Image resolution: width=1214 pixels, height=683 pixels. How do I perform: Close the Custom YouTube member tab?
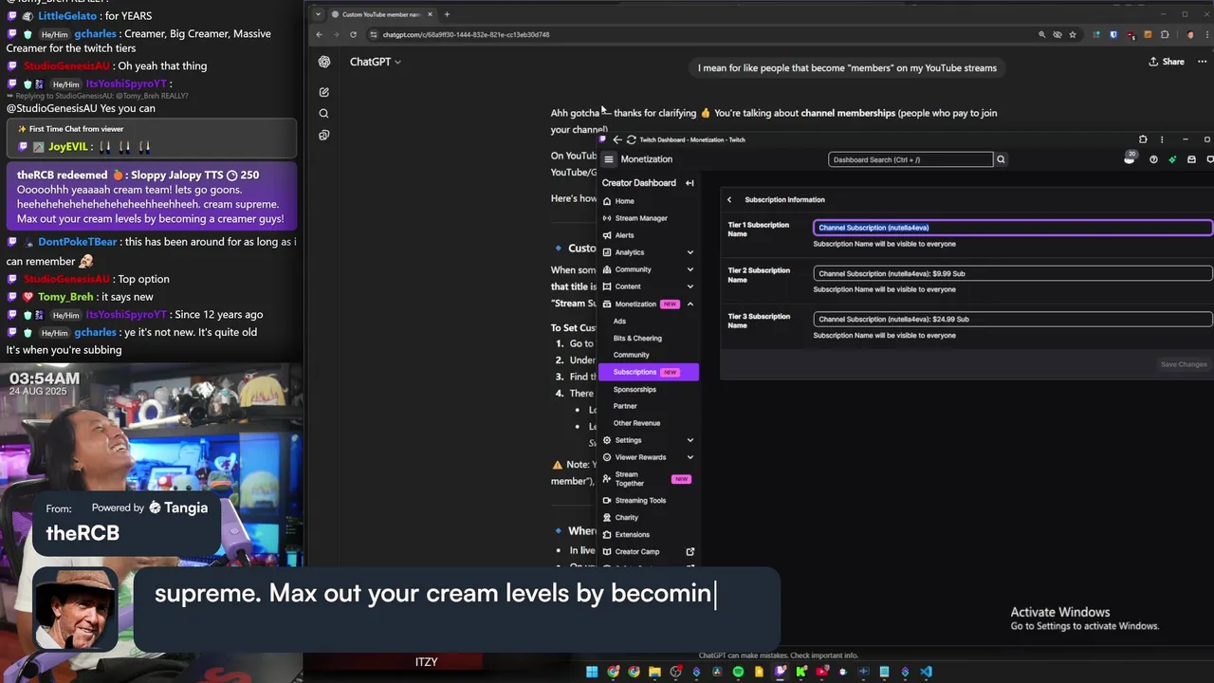click(431, 14)
